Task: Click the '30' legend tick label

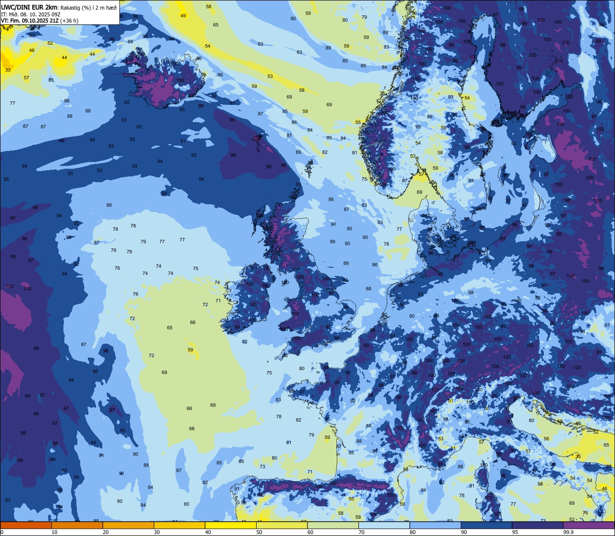Action: (x=157, y=532)
